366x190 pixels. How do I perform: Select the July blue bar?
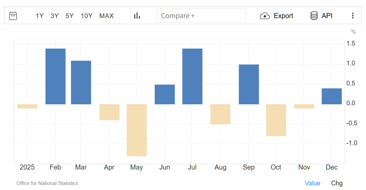click(x=192, y=76)
